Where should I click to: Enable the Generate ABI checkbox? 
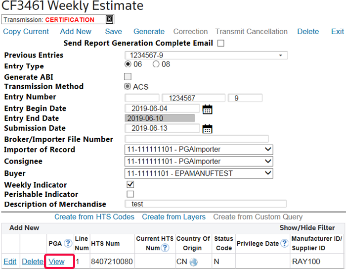128,76
